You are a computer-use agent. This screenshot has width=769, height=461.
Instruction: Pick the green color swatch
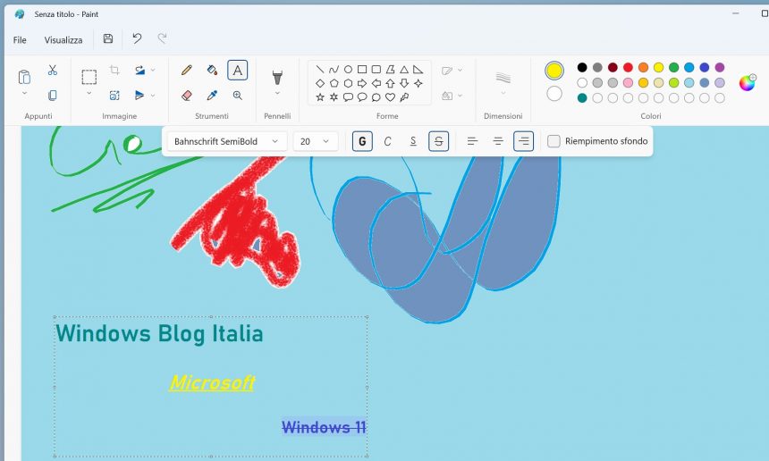pyautogui.click(x=674, y=67)
